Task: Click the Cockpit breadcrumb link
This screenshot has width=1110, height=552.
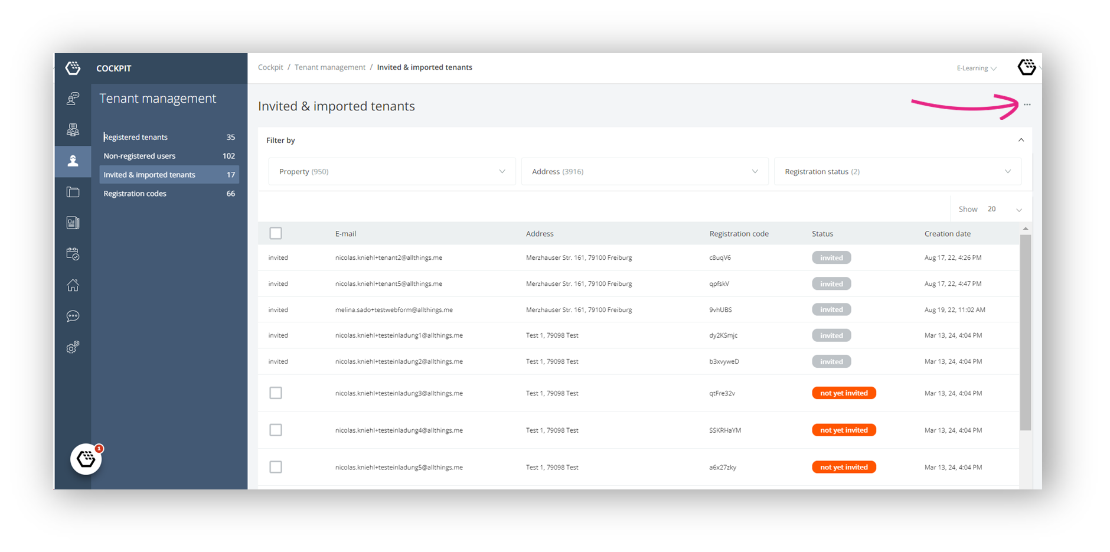Action: pos(270,67)
